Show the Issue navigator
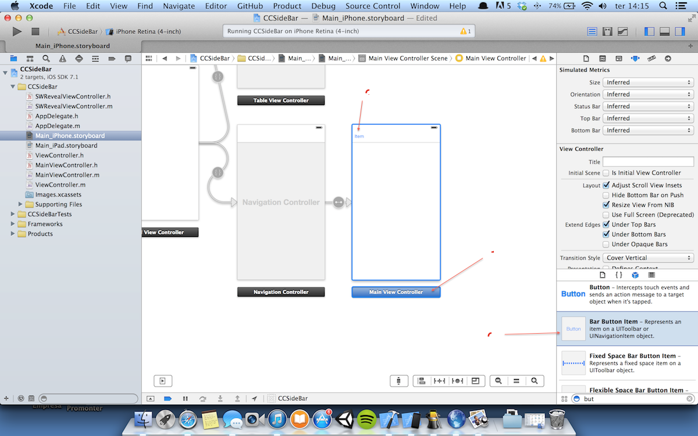 click(x=62, y=58)
